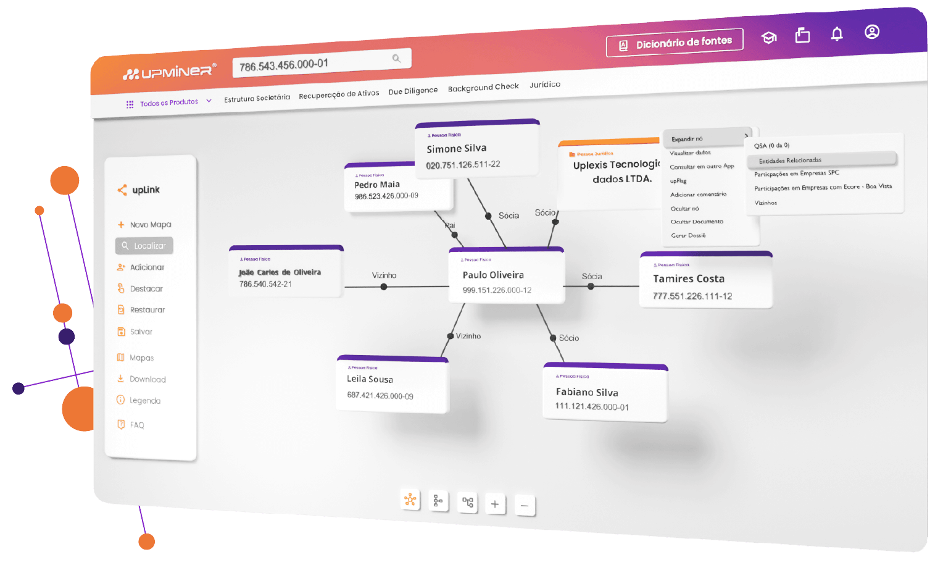Screen dimensions: 943x565
Task: Zoom in with the plus button
Action: (495, 504)
